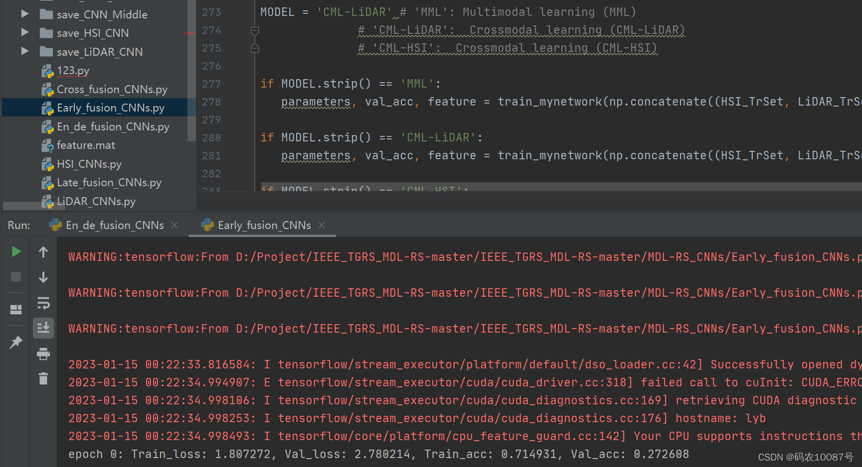Click line number 280 in gutter
The image size is (862, 467).
click(x=211, y=138)
